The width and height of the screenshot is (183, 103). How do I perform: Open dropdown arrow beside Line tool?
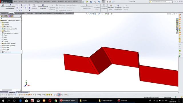[x=19, y=5]
